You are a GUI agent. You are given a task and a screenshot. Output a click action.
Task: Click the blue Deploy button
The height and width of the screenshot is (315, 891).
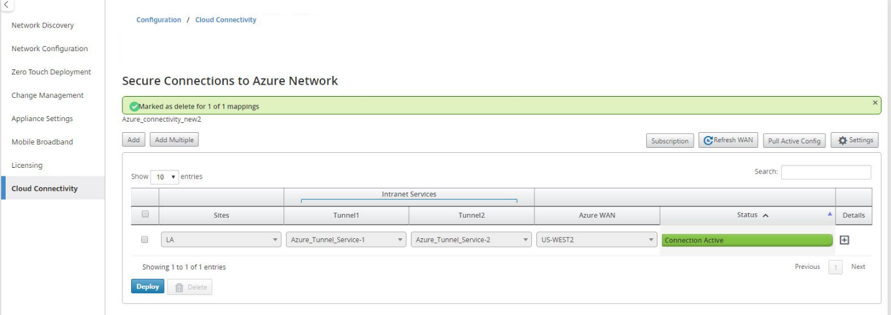[147, 287]
